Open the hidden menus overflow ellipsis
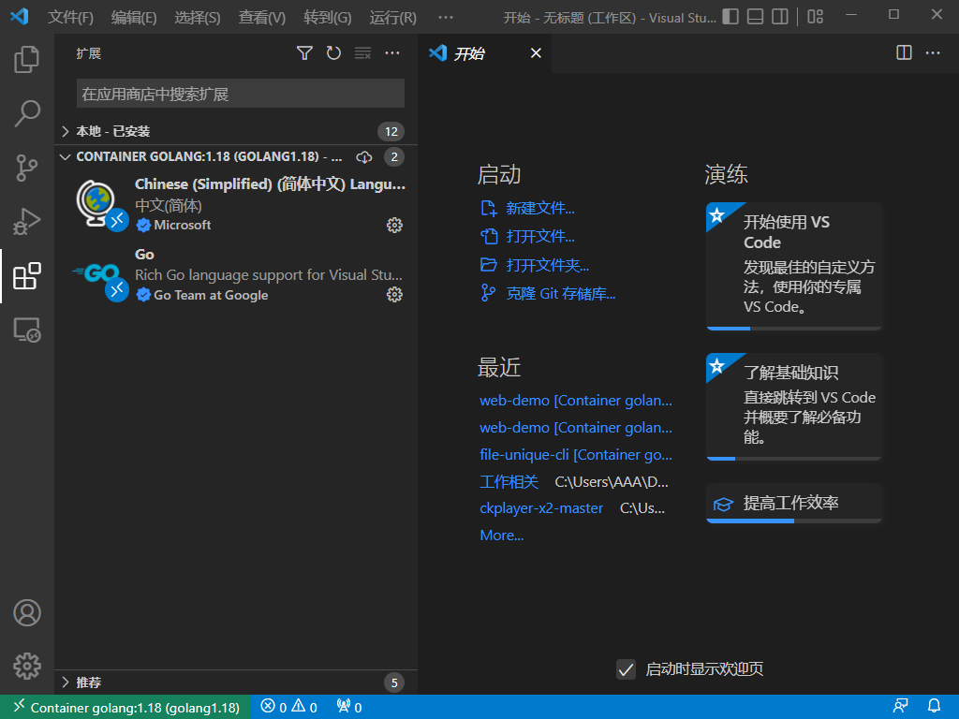The width and height of the screenshot is (959, 719). (446, 17)
